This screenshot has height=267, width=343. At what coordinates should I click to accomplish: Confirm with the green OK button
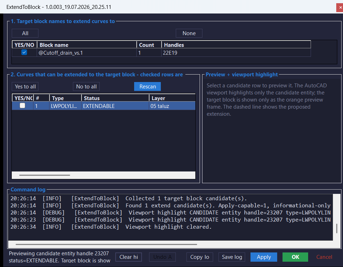295,257
